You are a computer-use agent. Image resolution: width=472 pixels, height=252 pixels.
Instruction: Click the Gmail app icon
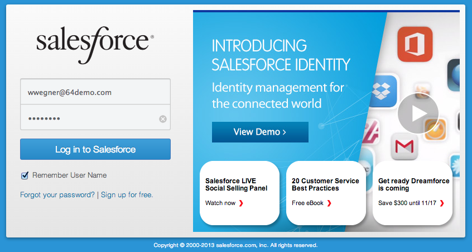404,146
